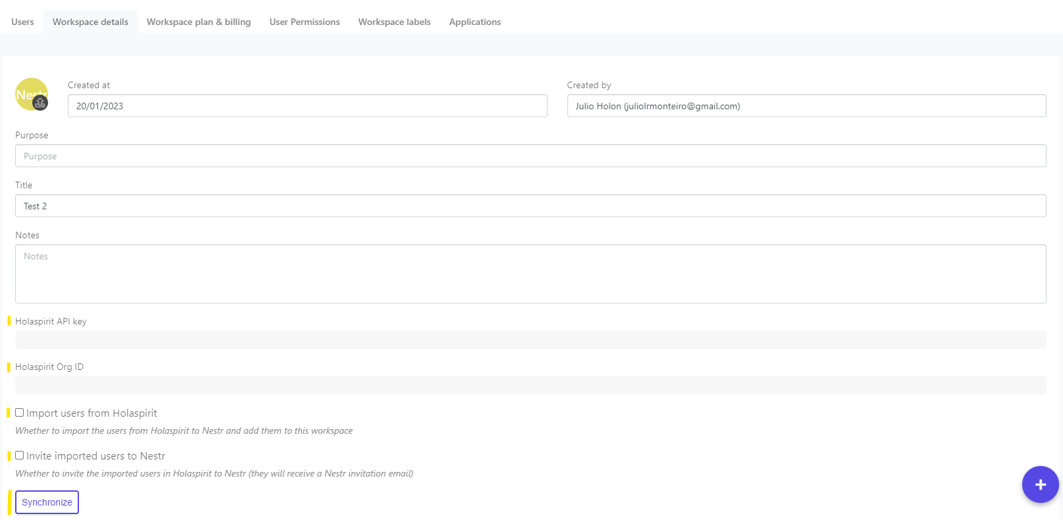Edit the Title field containing Test 2
The image size is (1063, 520).
click(x=531, y=206)
